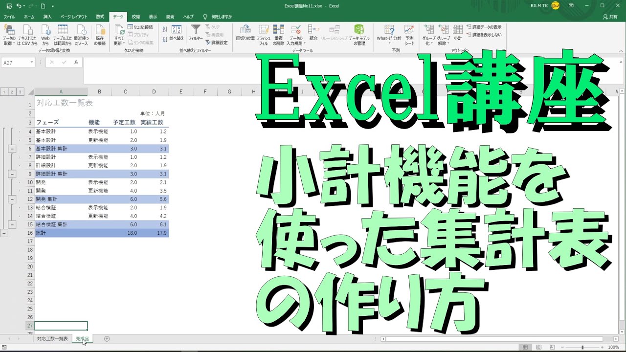Collapse the 総計 outline group

[x=4, y=233]
